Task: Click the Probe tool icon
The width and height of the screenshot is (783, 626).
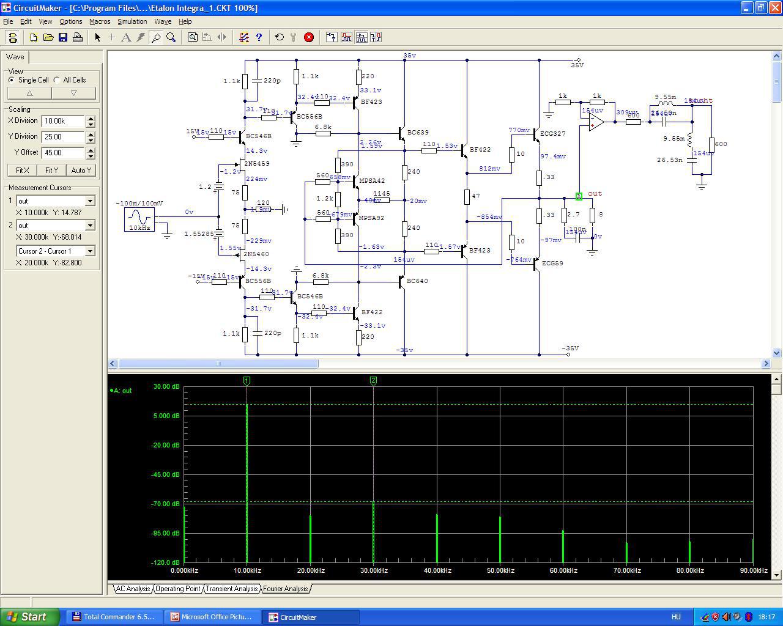Action: point(156,37)
